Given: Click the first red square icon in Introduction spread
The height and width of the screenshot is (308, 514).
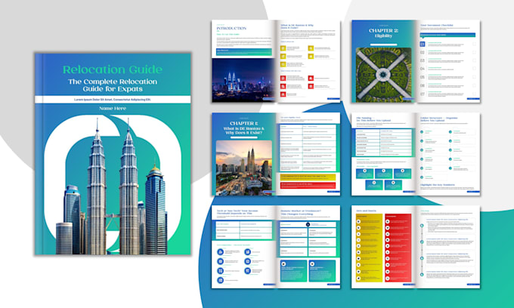Looking at the screenshot, I should pos(283,79).
